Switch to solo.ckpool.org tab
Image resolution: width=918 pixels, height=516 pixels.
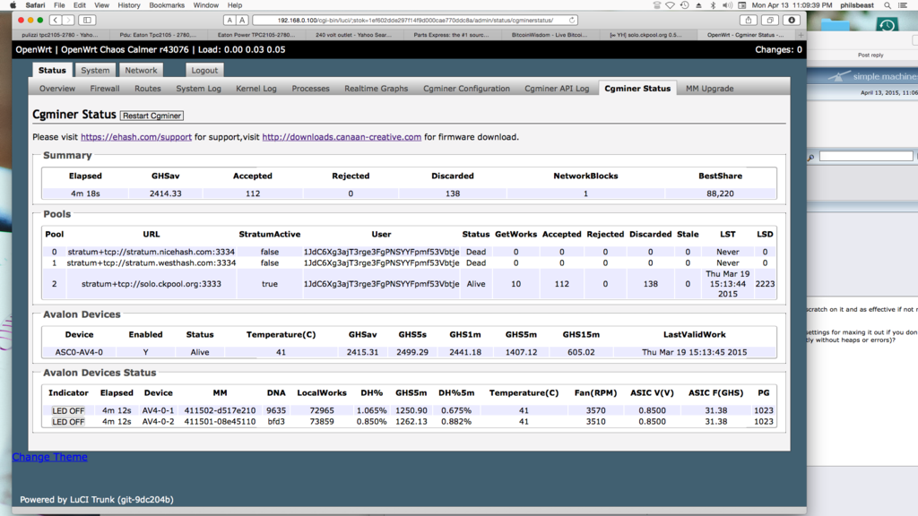pos(645,35)
